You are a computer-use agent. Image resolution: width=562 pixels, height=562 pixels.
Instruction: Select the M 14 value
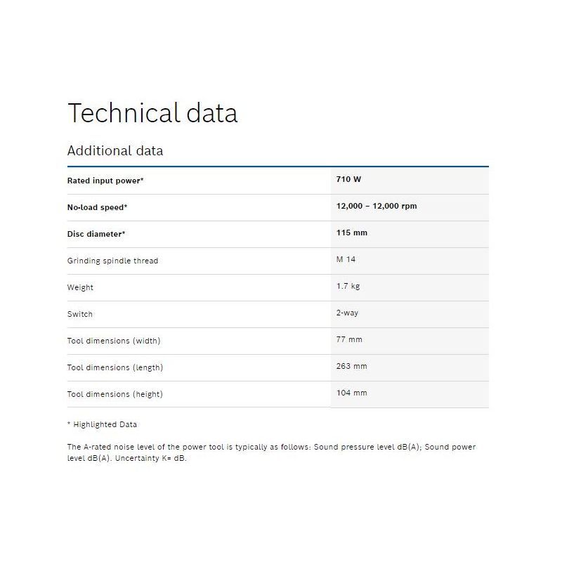[x=346, y=259]
